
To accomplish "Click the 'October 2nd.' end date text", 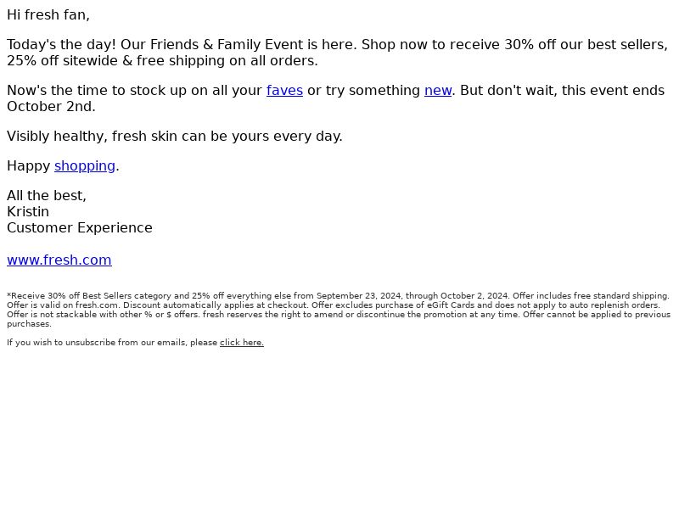I will (51, 107).
